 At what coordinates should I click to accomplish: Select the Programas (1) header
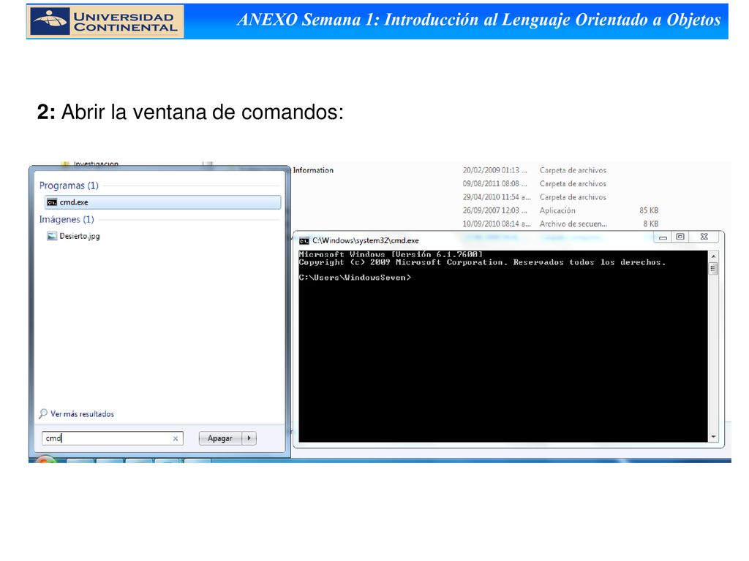pos(69,186)
